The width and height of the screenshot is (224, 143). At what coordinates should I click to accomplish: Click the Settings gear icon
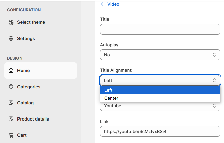pyautogui.click(x=11, y=38)
